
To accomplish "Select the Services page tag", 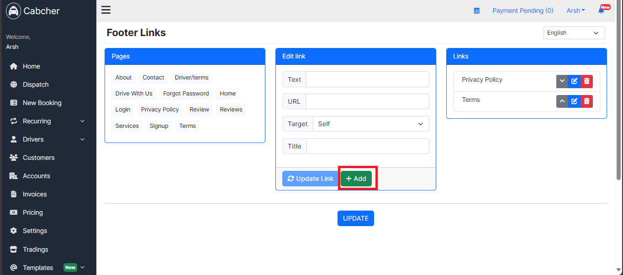I will pyautogui.click(x=127, y=126).
